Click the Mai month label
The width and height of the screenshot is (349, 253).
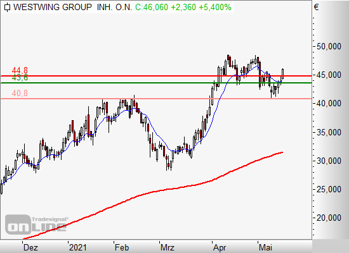pyautogui.click(x=265, y=247)
